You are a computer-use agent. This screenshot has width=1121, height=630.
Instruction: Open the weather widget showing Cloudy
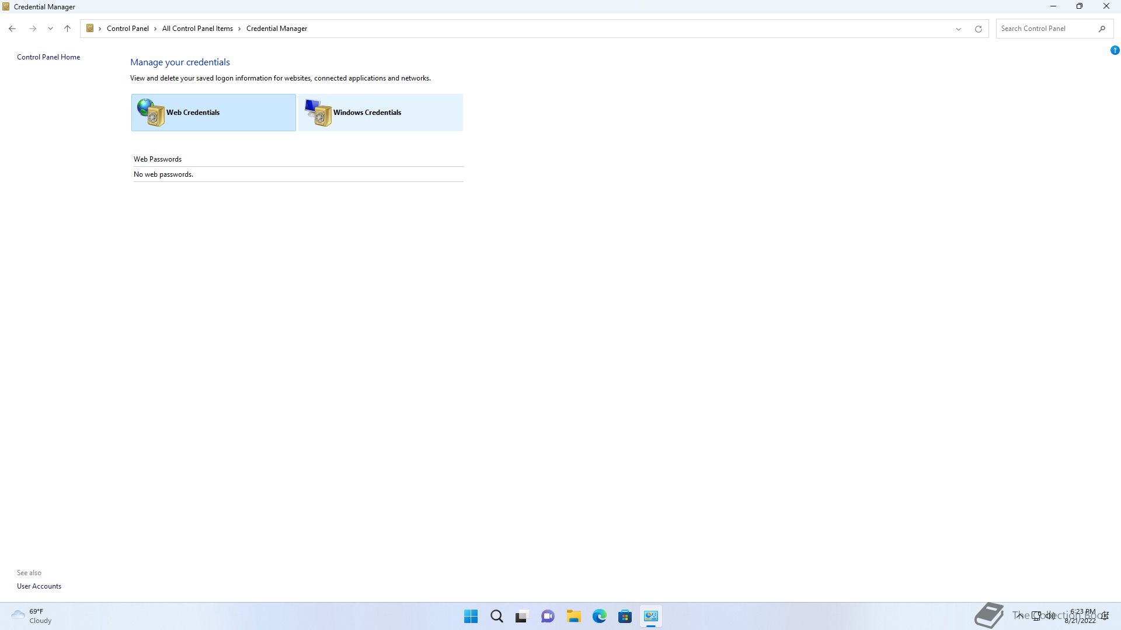tap(32, 616)
